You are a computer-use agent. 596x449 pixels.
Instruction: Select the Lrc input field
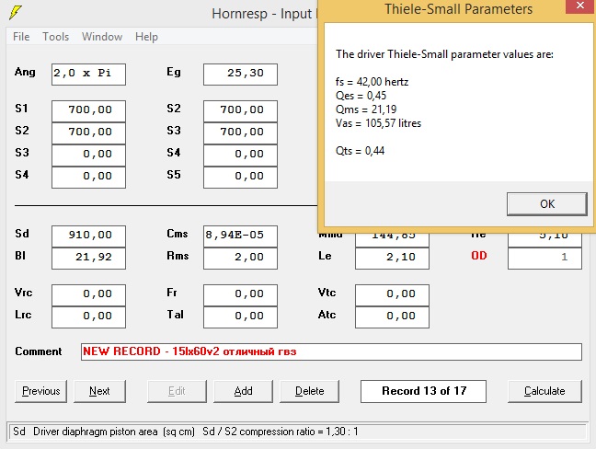(x=88, y=317)
